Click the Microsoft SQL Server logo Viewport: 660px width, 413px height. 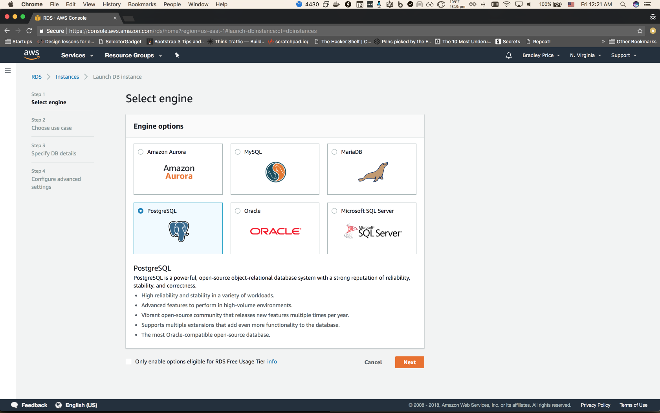(x=372, y=232)
